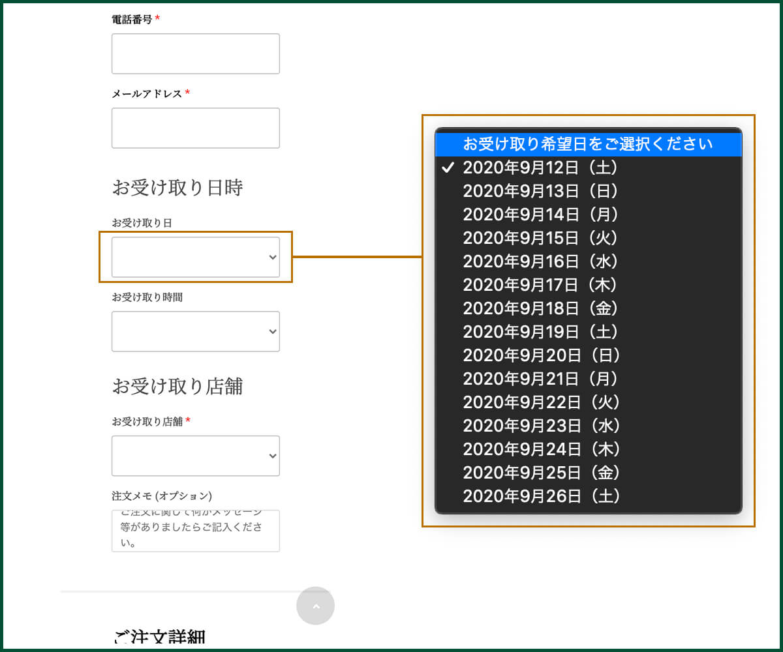The height and width of the screenshot is (652, 783).
Task: Select 2020年9月12日（土） from the list
Action: 541,168
